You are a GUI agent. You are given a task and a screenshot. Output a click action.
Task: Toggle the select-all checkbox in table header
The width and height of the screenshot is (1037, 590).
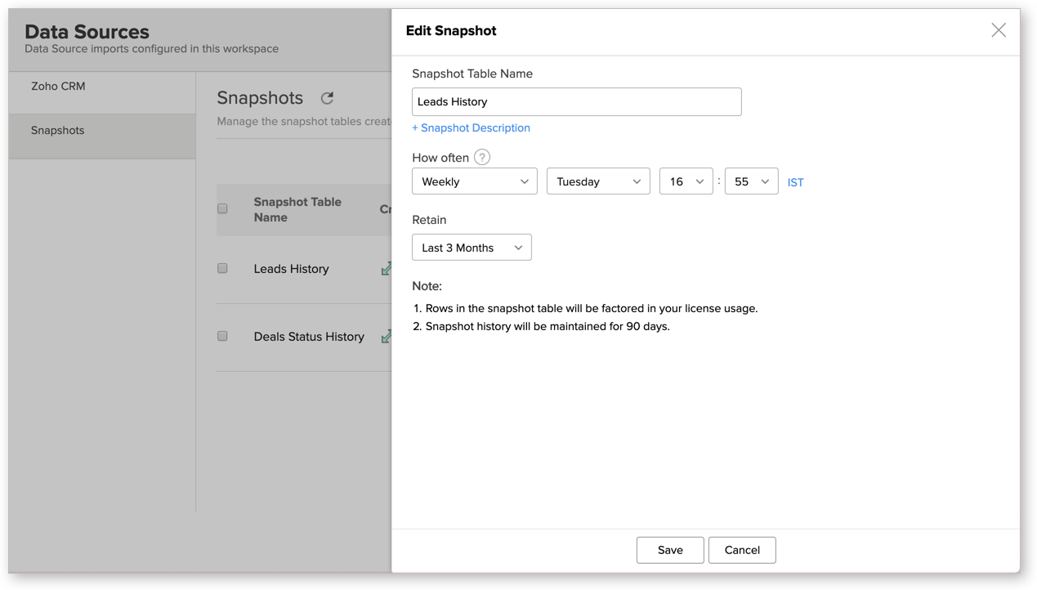(x=222, y=209)
